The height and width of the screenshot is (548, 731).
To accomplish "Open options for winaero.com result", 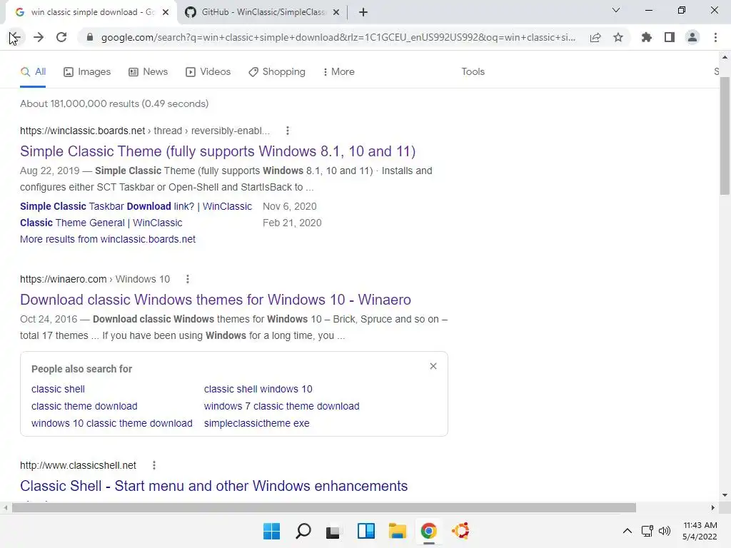I will tap(188, 279).
